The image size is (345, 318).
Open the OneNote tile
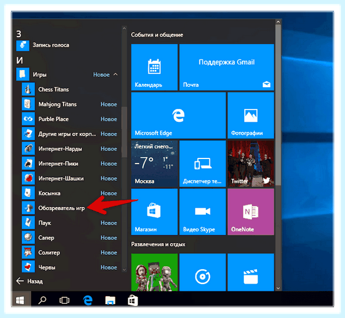(x=251, y=212)
